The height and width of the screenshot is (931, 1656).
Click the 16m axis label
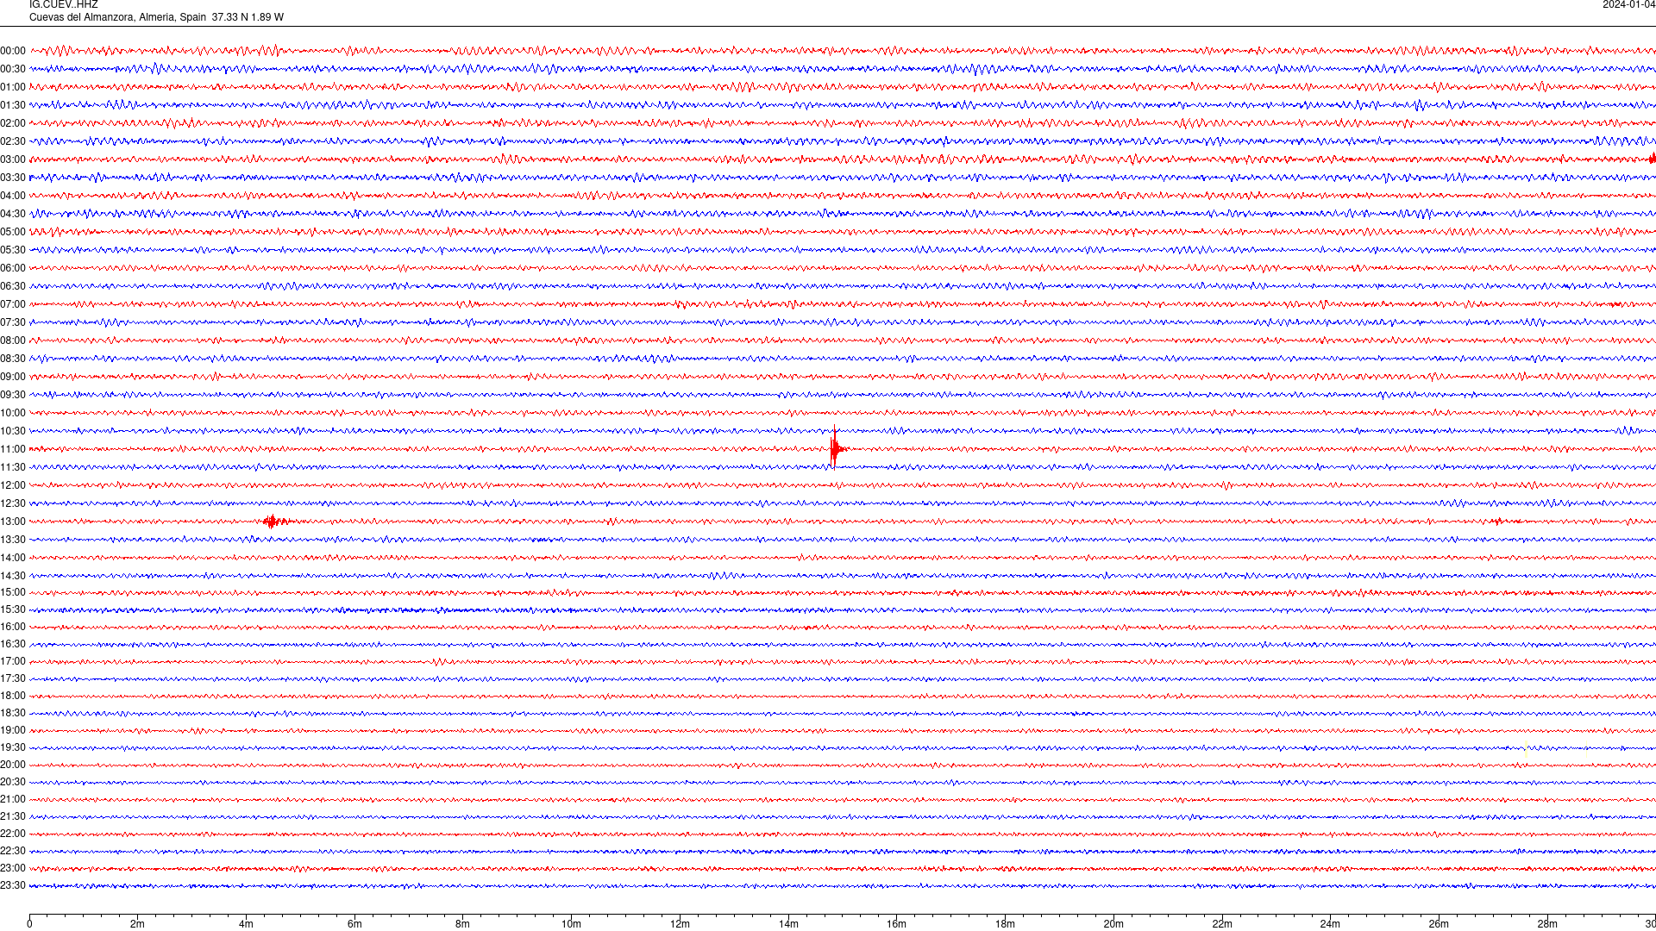coord(897,924)
